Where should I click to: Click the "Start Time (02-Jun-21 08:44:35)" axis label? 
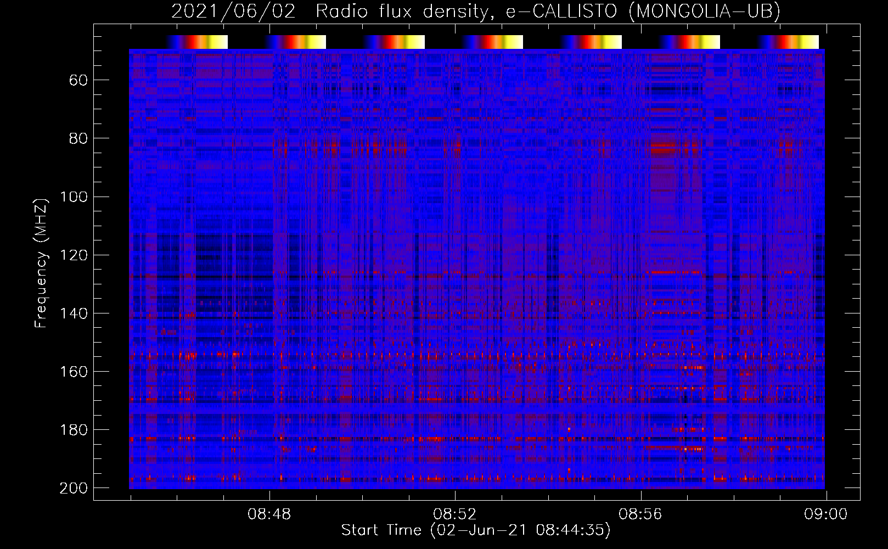(x=476, y=530)
